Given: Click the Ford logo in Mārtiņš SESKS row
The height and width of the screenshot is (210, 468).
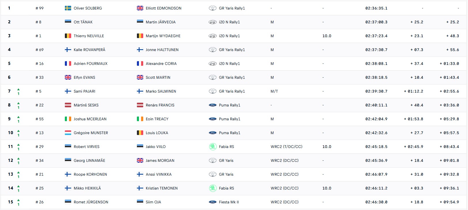Looking at the screenshot, I should (213, 105).
